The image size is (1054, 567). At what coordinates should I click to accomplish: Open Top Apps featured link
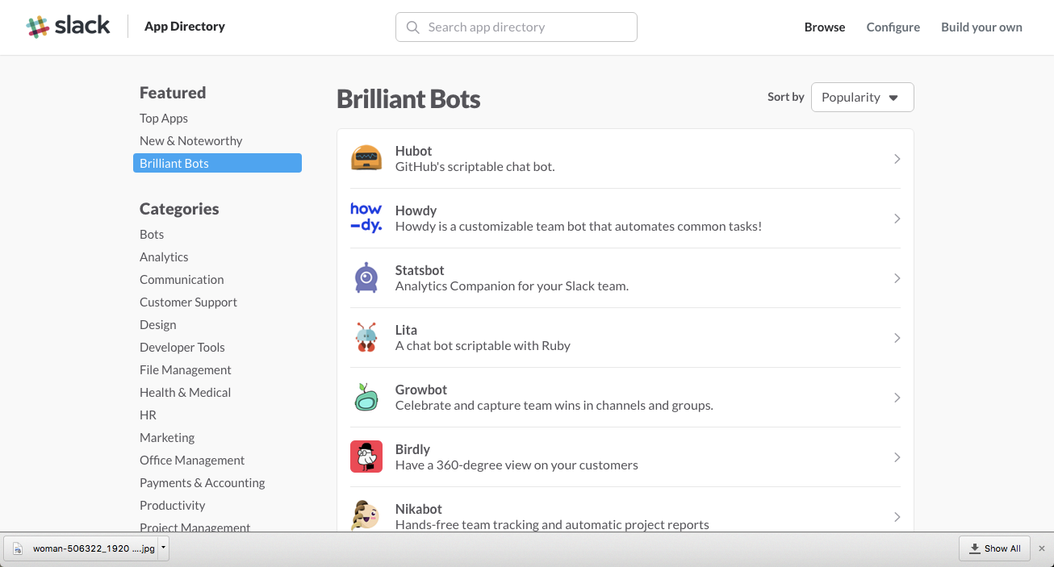pos(164,118)
